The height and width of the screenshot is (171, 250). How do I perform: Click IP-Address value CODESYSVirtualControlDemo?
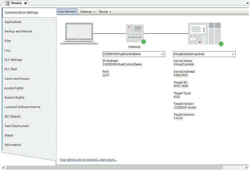(x=122, y=65)
